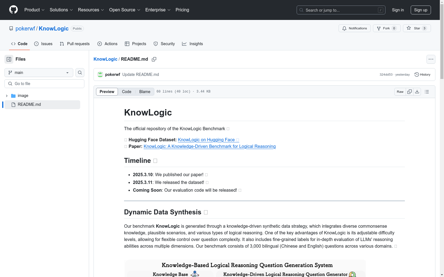Download the raw README file

[x=417, y=92]
